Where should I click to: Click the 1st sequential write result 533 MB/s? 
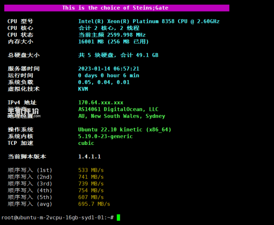tap(91, 170)
